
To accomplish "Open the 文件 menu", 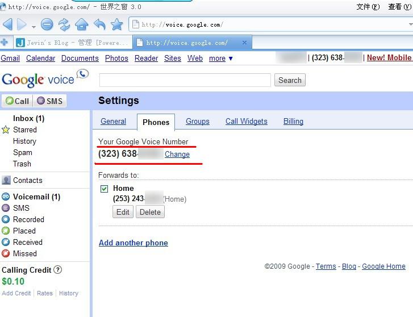I will coord(368,7).
